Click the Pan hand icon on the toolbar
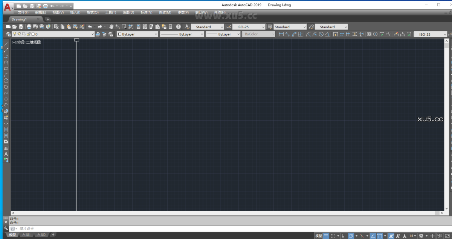The height and width of the screenshot is (239, 452). click(x=111, y=27)
